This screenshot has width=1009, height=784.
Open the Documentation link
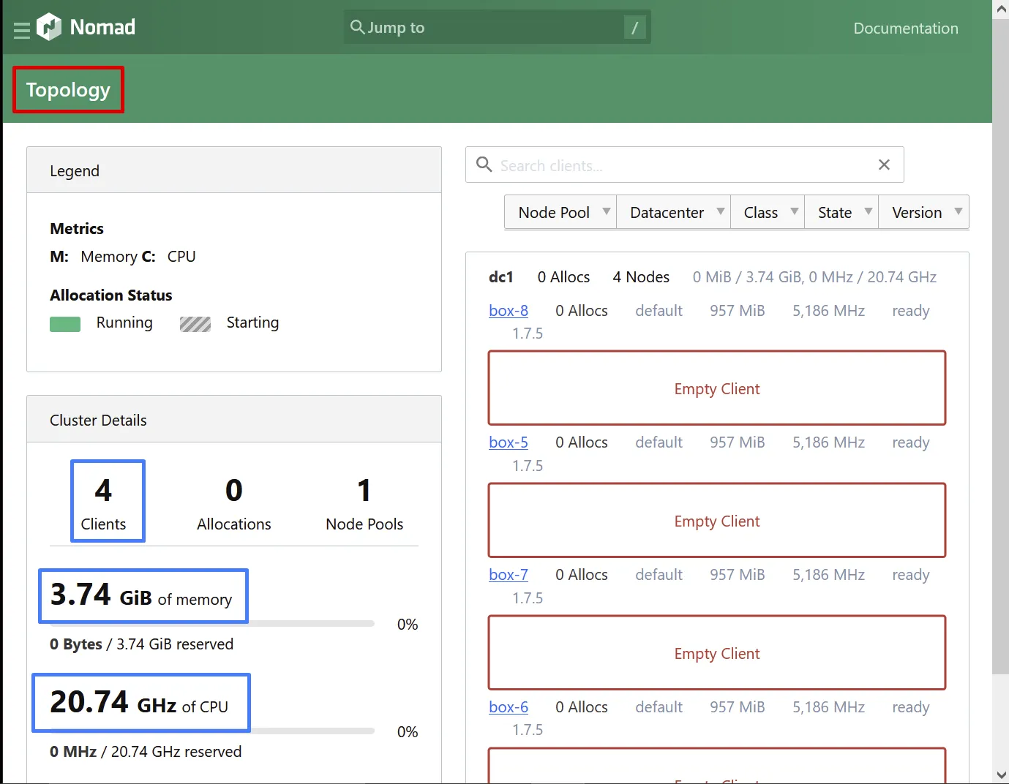pyautogui.click(x=905, y=29)
